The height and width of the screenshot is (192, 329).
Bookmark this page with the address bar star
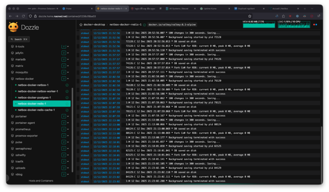point(250,16)
